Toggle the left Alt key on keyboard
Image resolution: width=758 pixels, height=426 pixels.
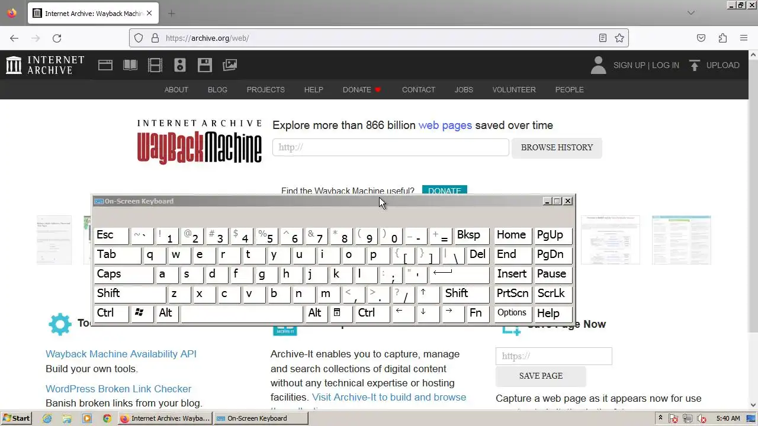click(x=168, y=313)
